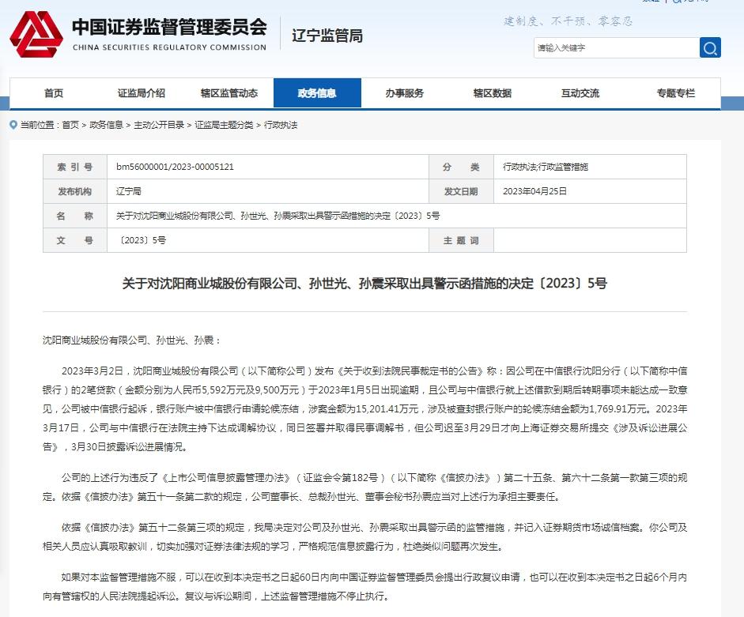This screenshot has width=744, height=617.
Task: Switch to the 互动交流 tab
Action: point(580,93)
